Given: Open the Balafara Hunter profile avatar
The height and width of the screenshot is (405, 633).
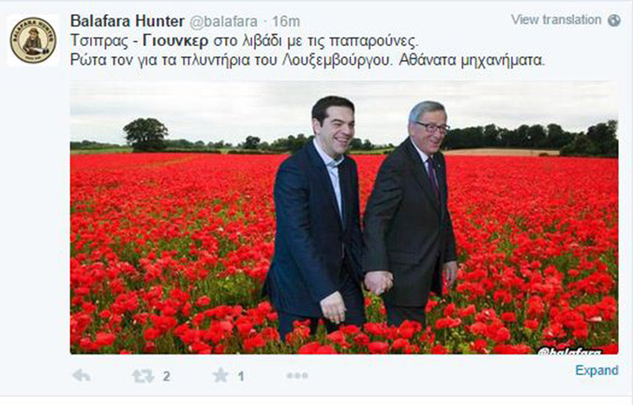Looking at the screenshot, I should click(33, 40).
